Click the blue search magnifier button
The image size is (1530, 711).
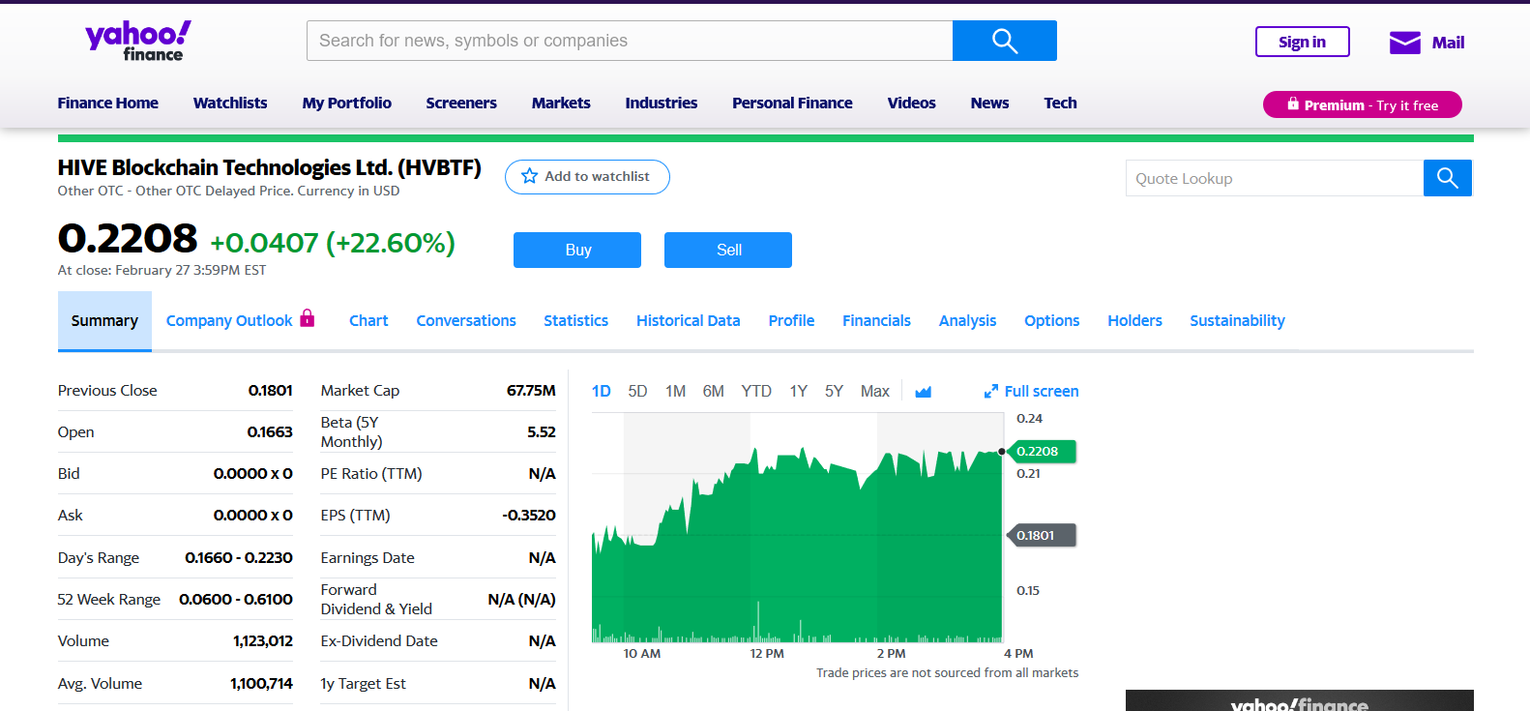[1004, 41]
